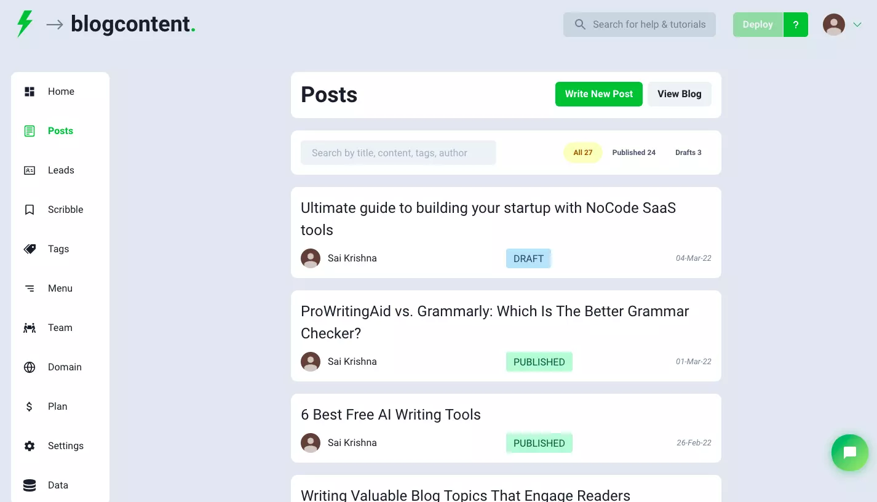Click the DRAFT badge on the NoCode post
The height and width of the screenshot is (502, 877).
pos(528,258)
